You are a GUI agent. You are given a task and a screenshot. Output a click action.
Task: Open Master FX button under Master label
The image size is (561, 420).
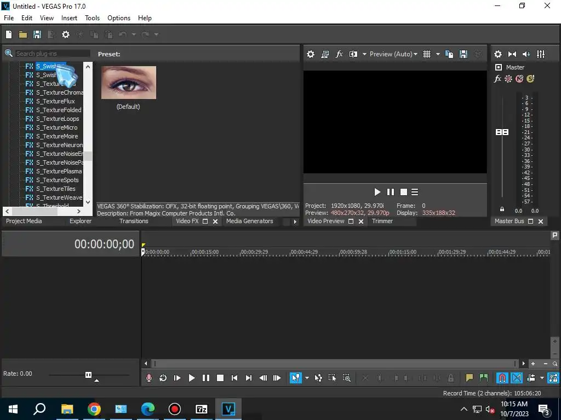497,79
